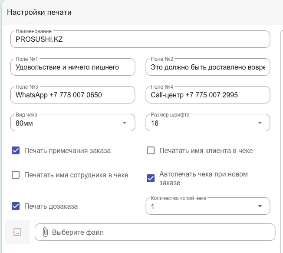Uncheck the Печать дозаказа checkbox
Image resolution: width=283 pixels, height=253 pixels.
tap(16, 206)
